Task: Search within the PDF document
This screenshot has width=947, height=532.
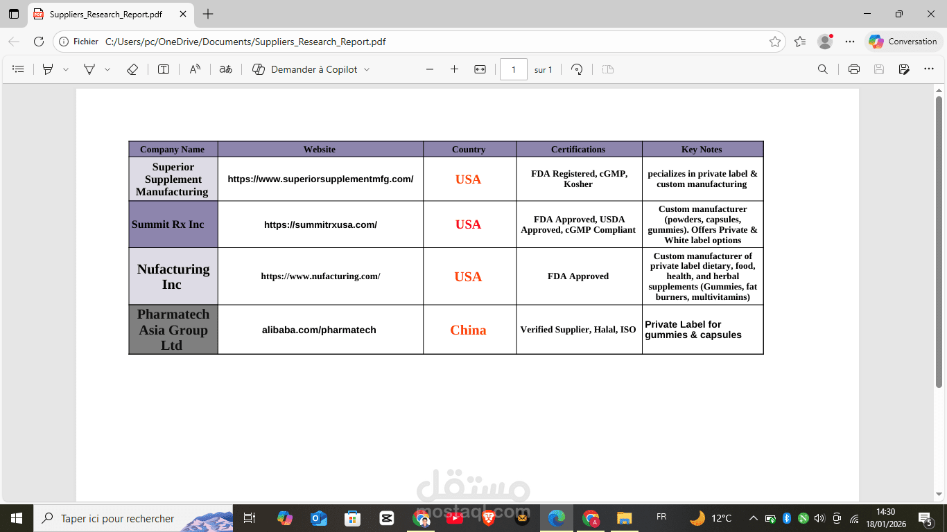Action: point(822,69)
